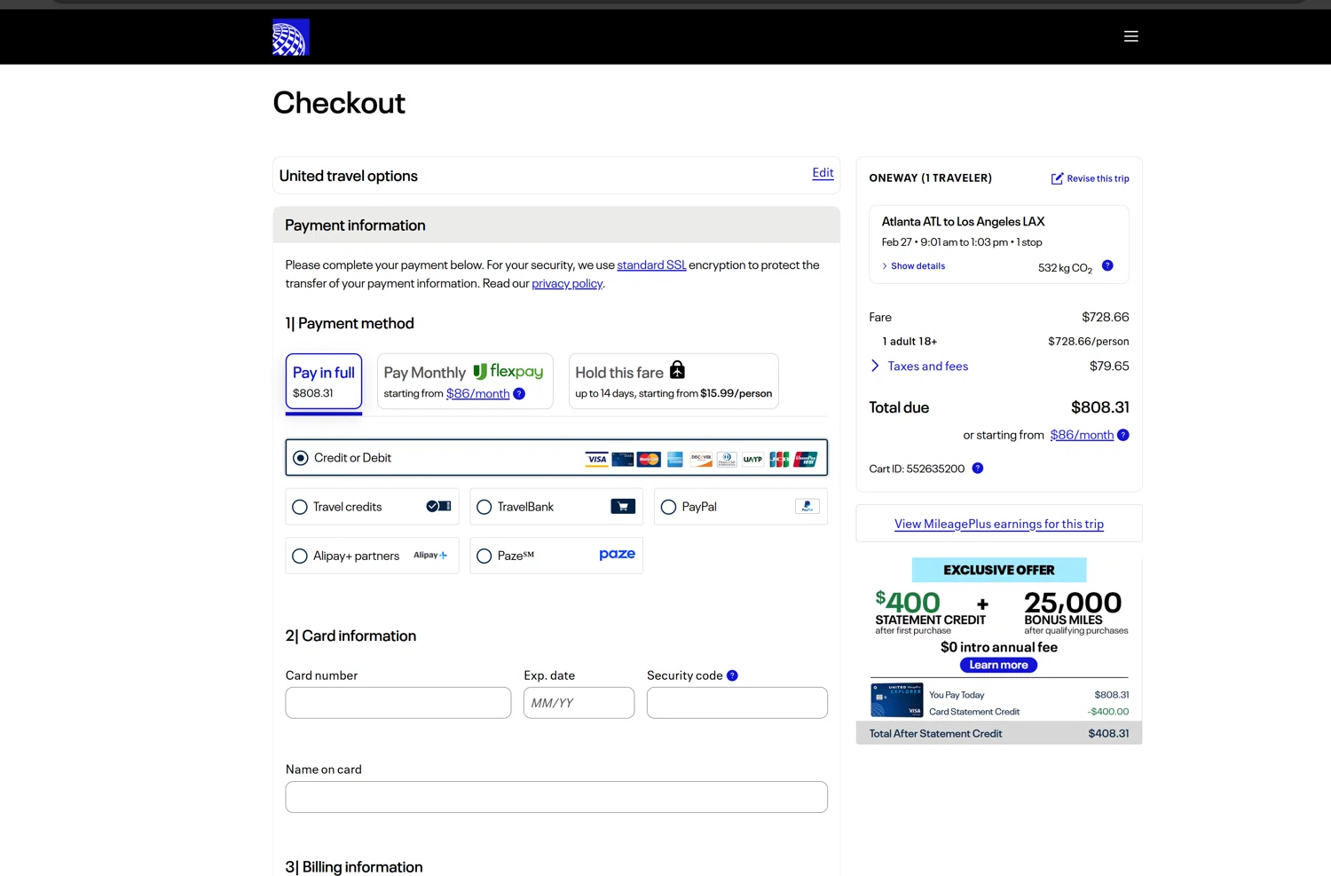Click the Visa card logo
The width and height of the screenshot is (1331, 876).
coord(597,459)
